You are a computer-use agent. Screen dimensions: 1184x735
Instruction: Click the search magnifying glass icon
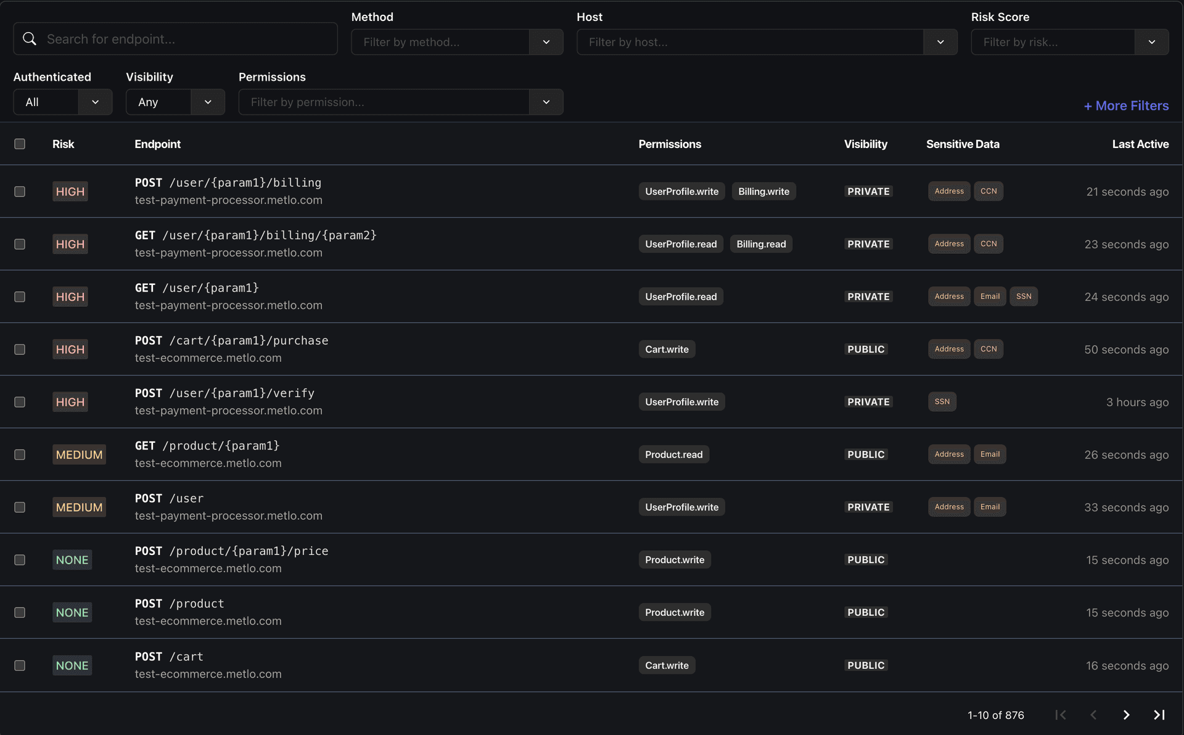(30, 38)
